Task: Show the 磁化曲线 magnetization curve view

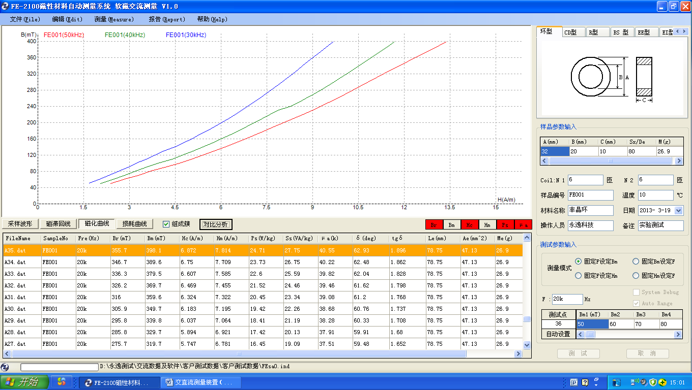Action: click(x=97, y=224)
